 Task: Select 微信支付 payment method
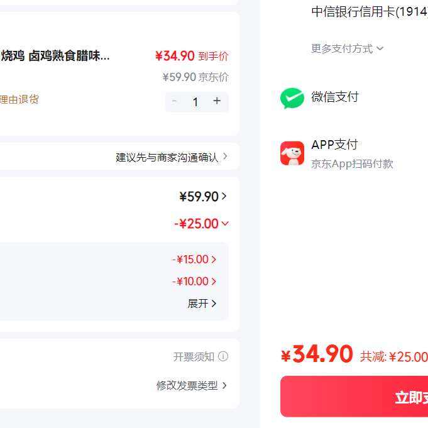tap(335, 97)
